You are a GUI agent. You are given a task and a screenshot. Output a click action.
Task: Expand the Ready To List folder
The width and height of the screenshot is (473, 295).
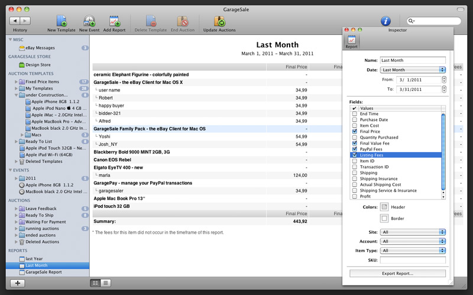[x=16, y=142]
